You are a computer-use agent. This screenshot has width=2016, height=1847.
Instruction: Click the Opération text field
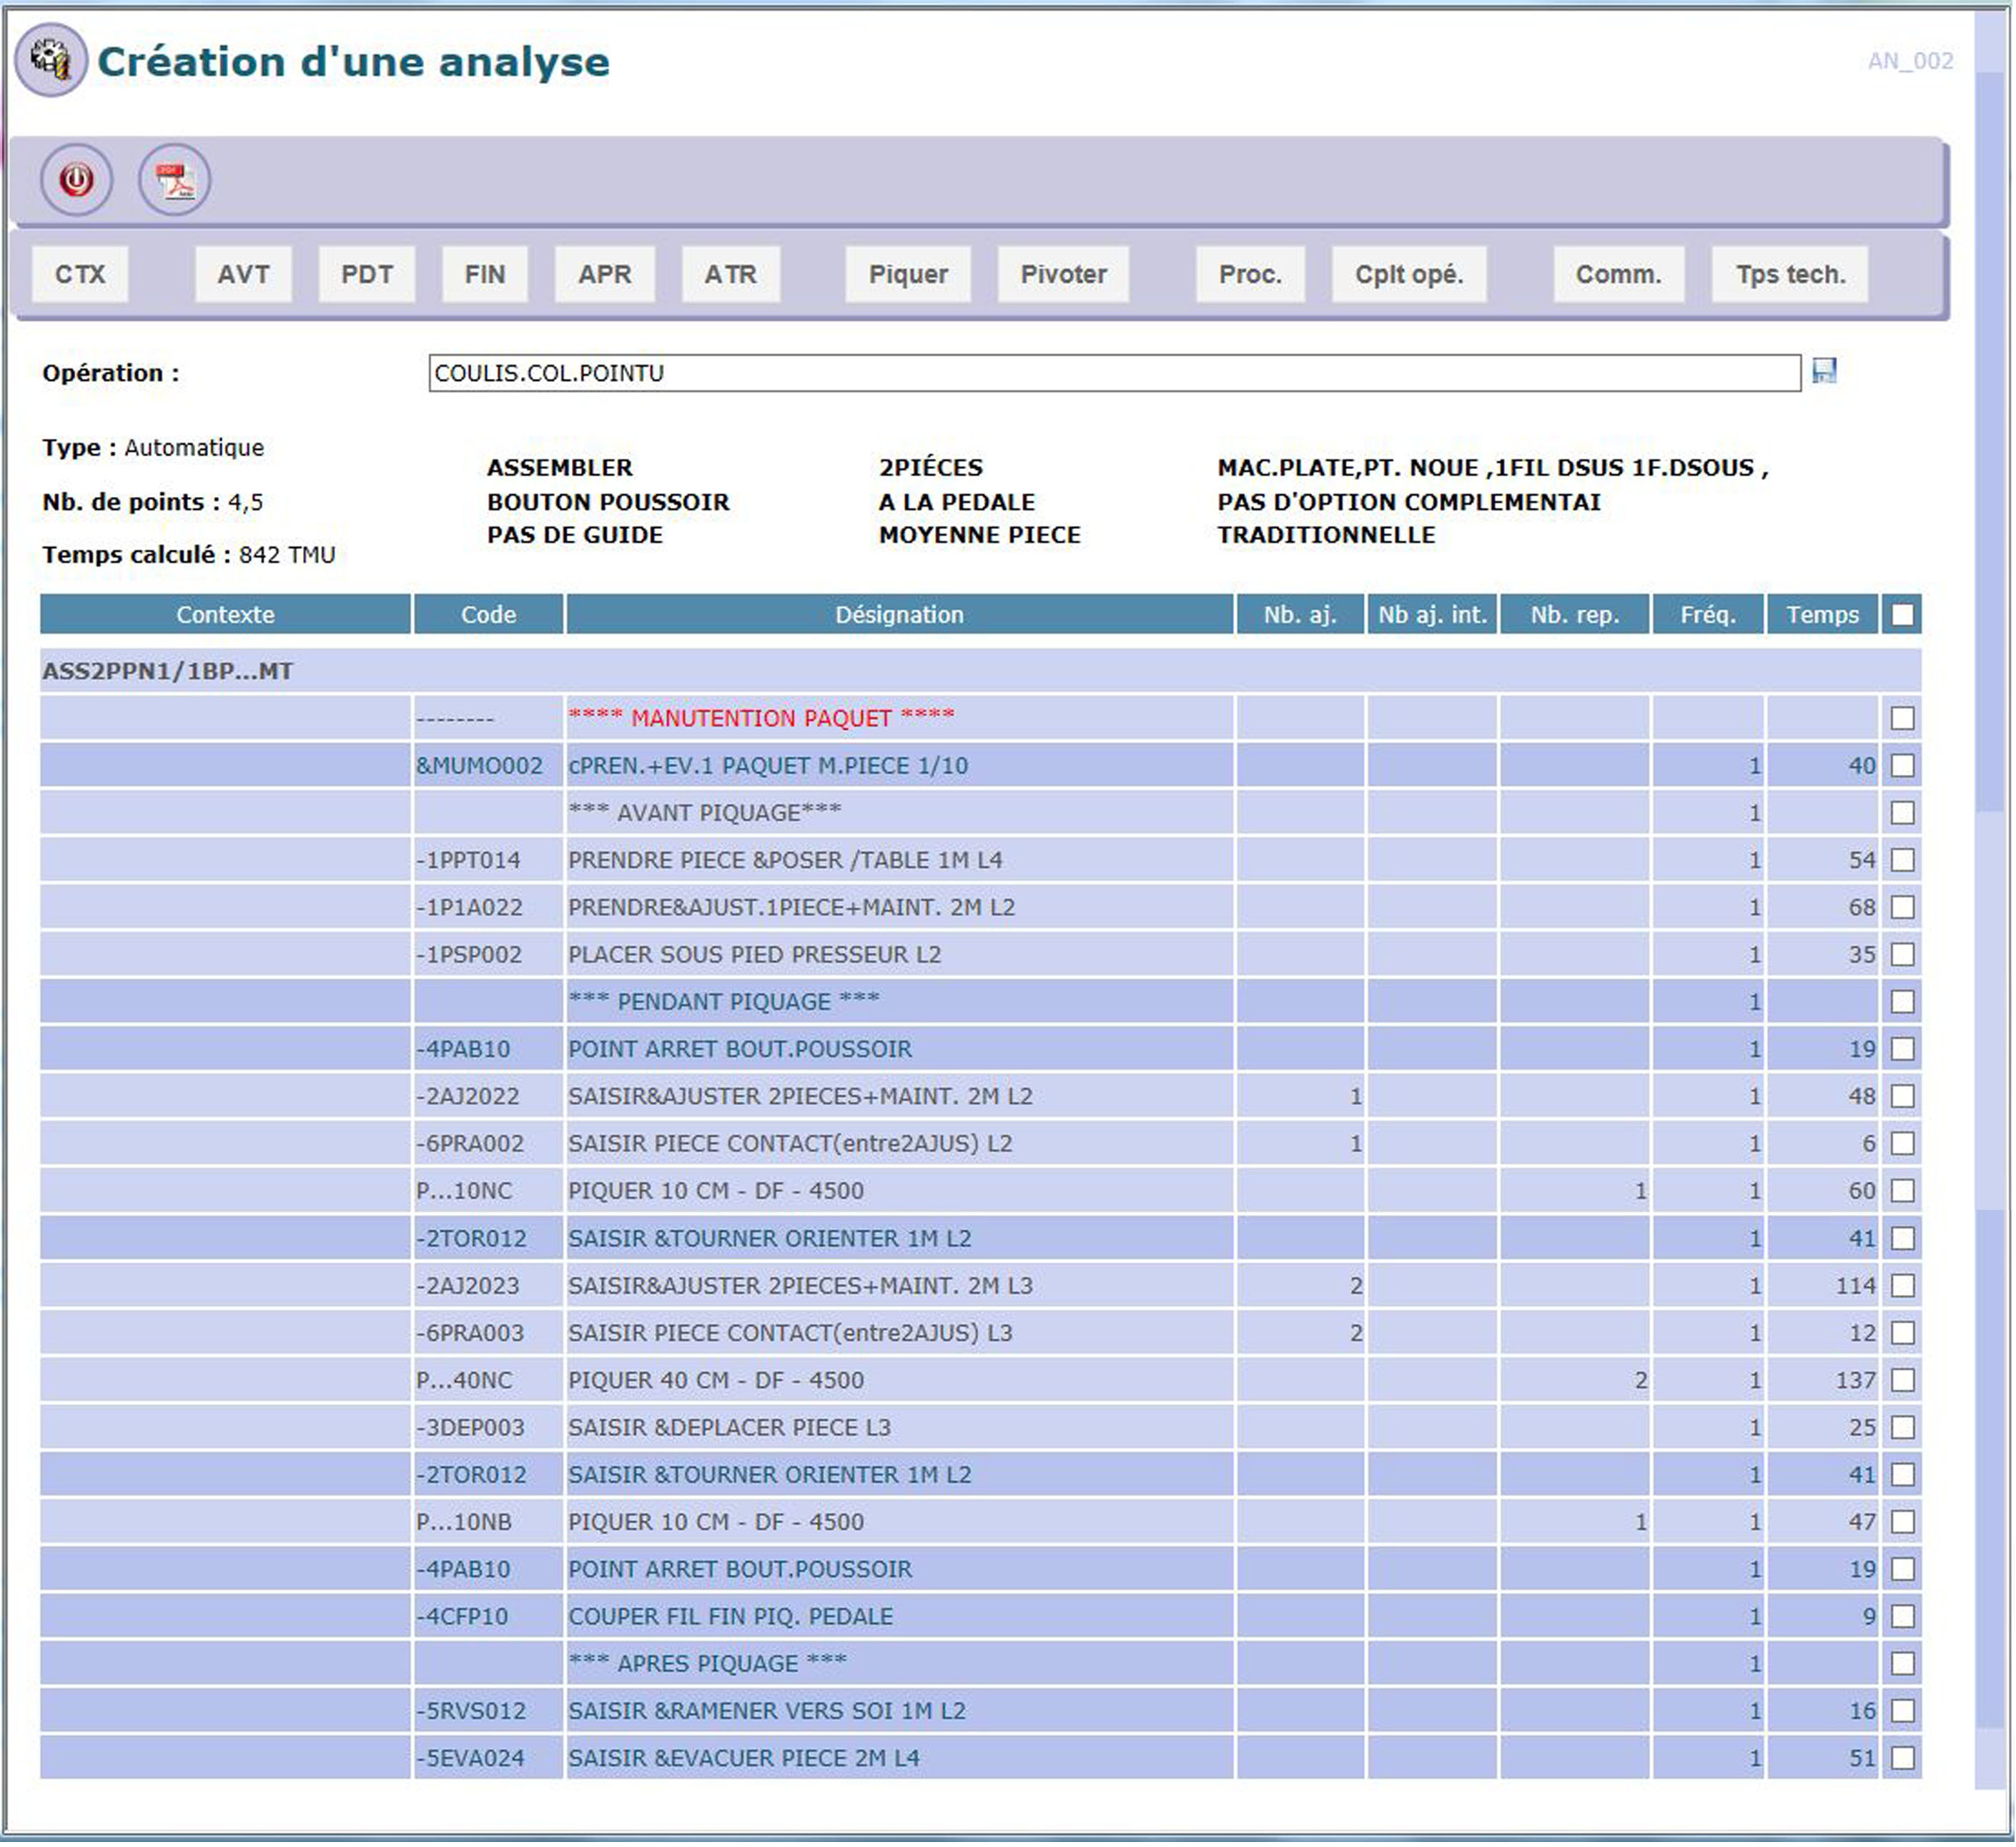[1115, 374]
